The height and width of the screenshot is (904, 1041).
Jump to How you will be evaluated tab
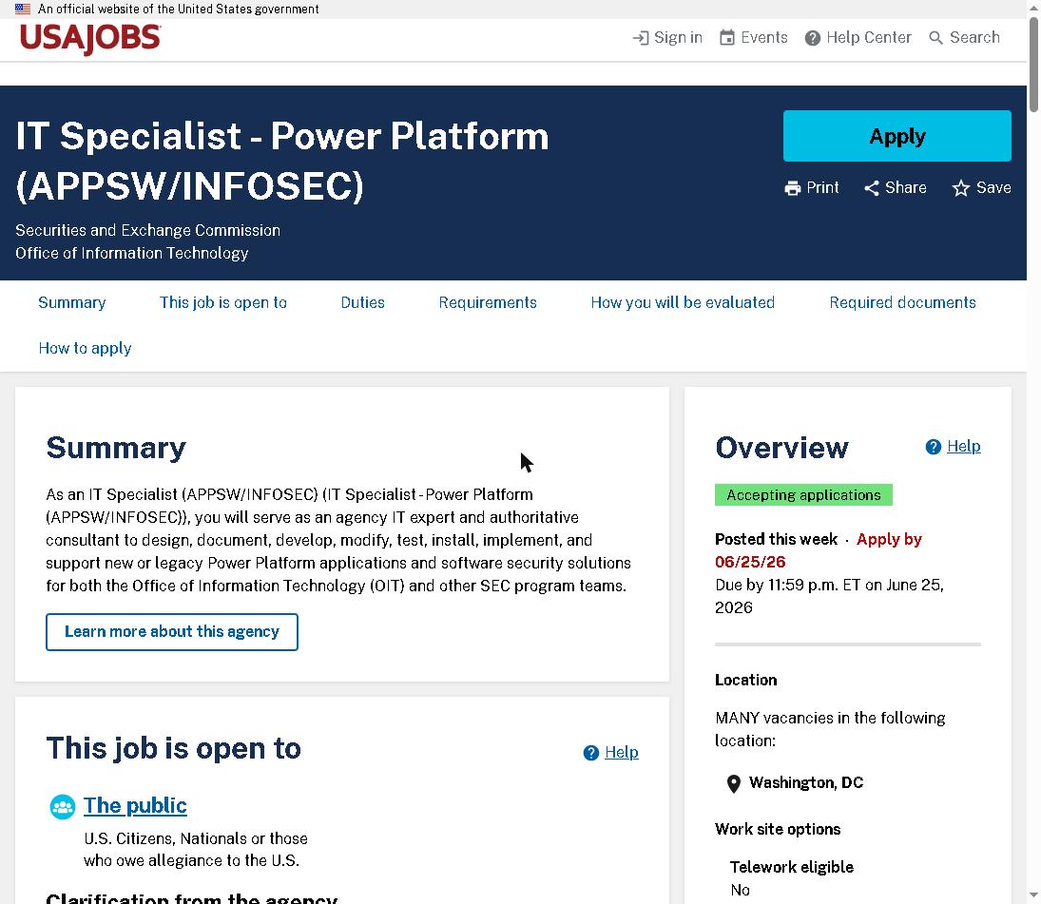(683, 302)
